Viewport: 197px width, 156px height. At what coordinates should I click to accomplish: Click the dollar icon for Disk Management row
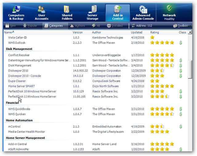pyautogui.click(x=181, y=66)
